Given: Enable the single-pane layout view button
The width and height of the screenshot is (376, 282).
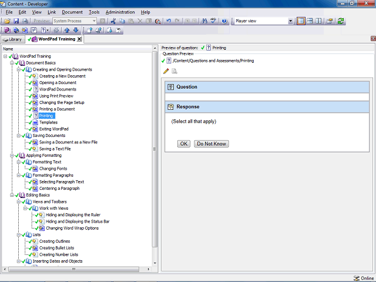Looking at the screenshot, I should (x=301, y=21).
